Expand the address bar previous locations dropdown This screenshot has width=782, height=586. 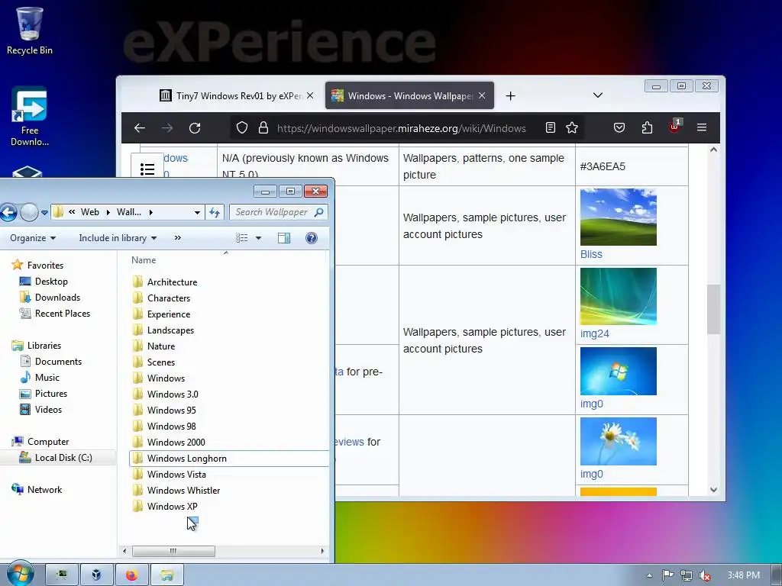click(x=198, y=212)
